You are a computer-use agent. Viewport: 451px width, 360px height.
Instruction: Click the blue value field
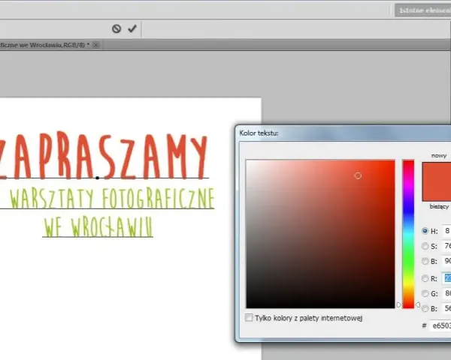pyautogui.click(x=446, y=308)
